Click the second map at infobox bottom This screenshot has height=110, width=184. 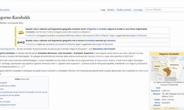[x=168, y=108]
